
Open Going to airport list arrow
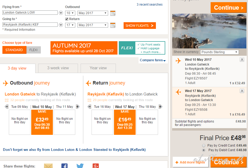61,25
